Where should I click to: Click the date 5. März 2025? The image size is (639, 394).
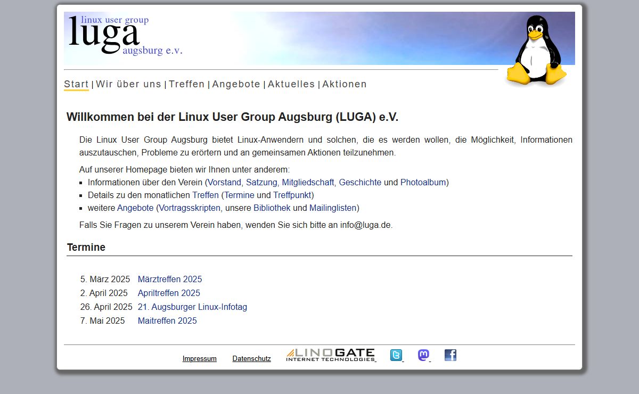coord(105,279)
